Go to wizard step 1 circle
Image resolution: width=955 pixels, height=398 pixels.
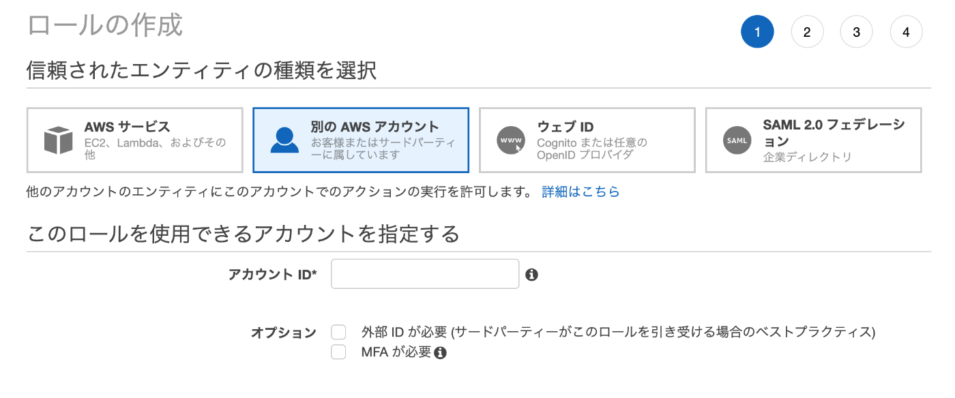[757, 32]
